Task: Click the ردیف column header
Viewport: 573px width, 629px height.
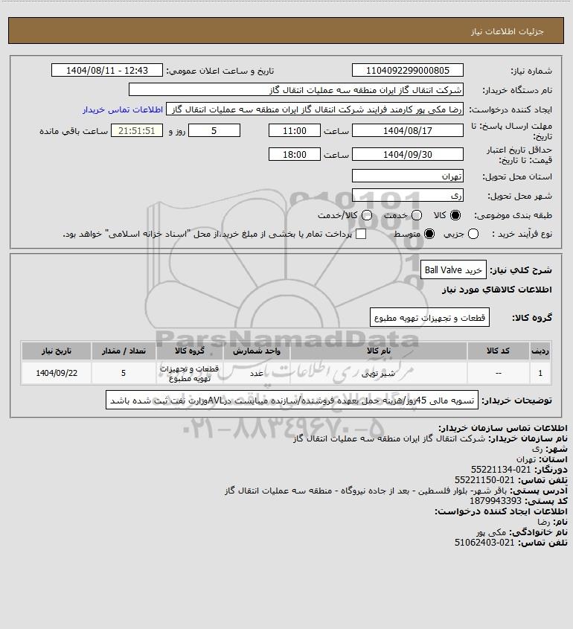Action: coord(540,351)
